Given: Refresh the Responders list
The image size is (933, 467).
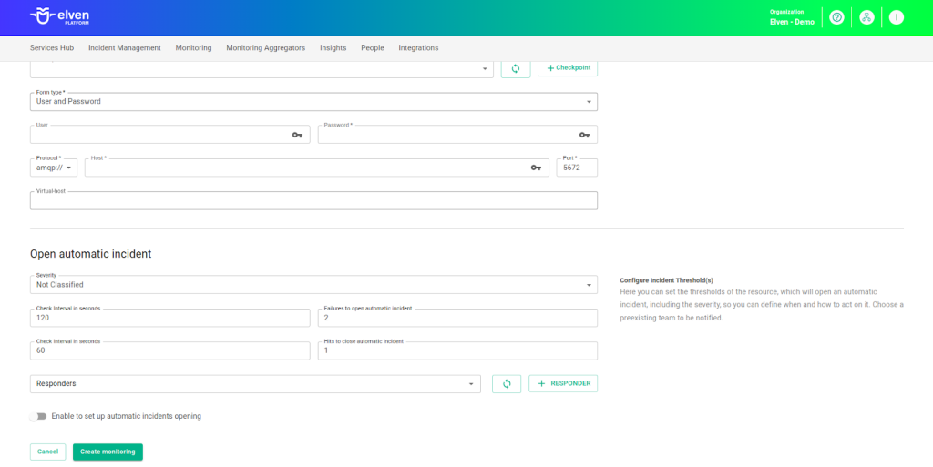Looking at the screenshot, I should click(x=507, y=383).
